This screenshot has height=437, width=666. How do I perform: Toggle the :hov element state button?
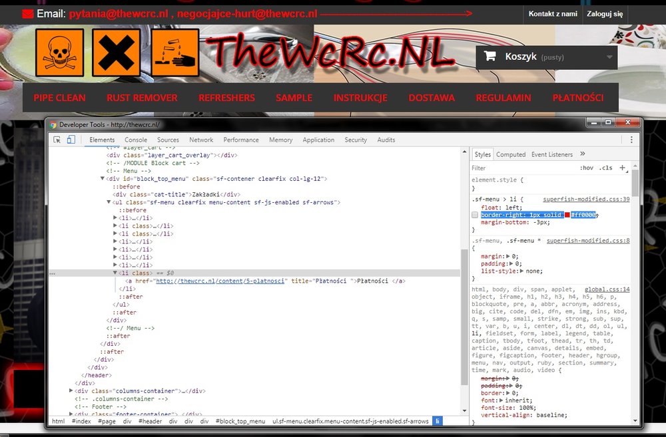(x=587, y=168)
